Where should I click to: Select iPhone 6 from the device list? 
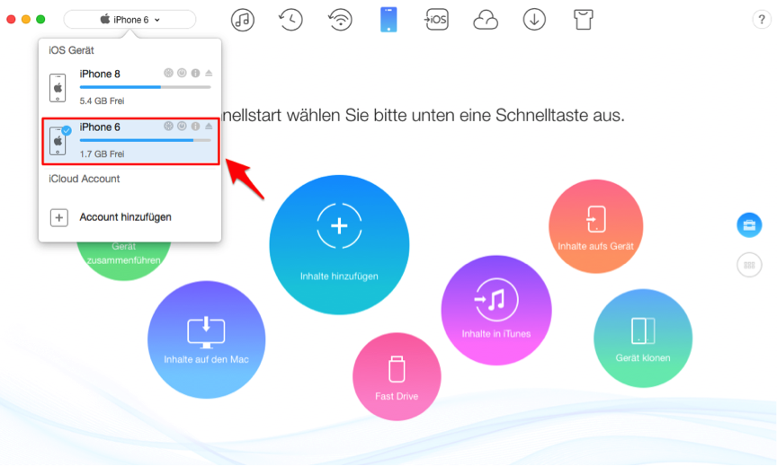(130, 141)
